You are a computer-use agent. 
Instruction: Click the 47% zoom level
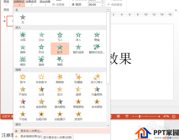166,116
